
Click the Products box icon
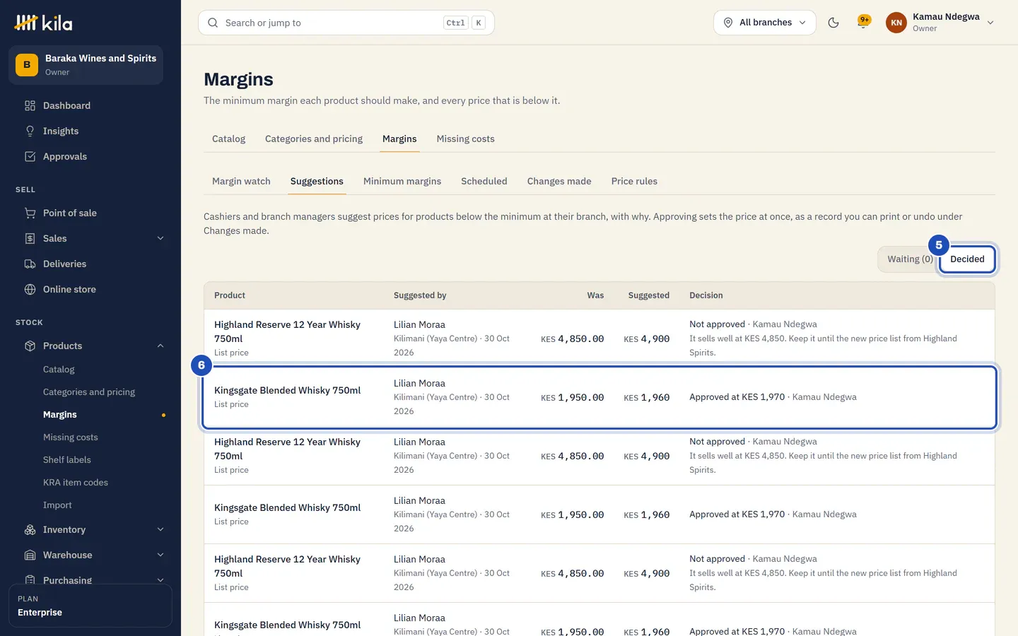click(x=30, y=346)
